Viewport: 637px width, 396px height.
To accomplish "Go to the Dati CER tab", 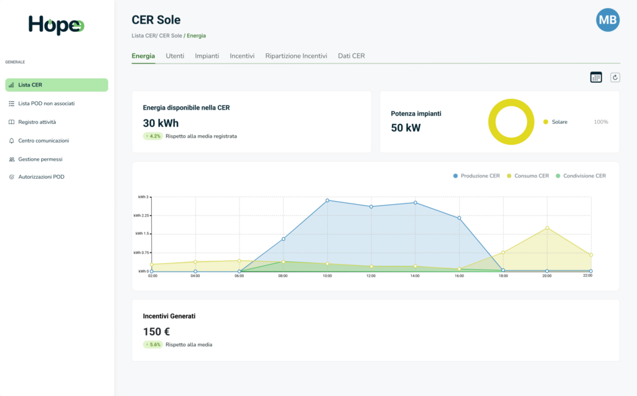I will click(x=351, y=56).
